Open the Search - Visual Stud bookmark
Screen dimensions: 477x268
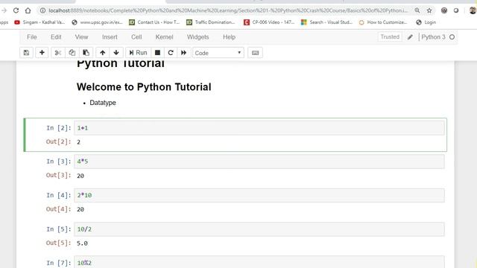point(326,22)
